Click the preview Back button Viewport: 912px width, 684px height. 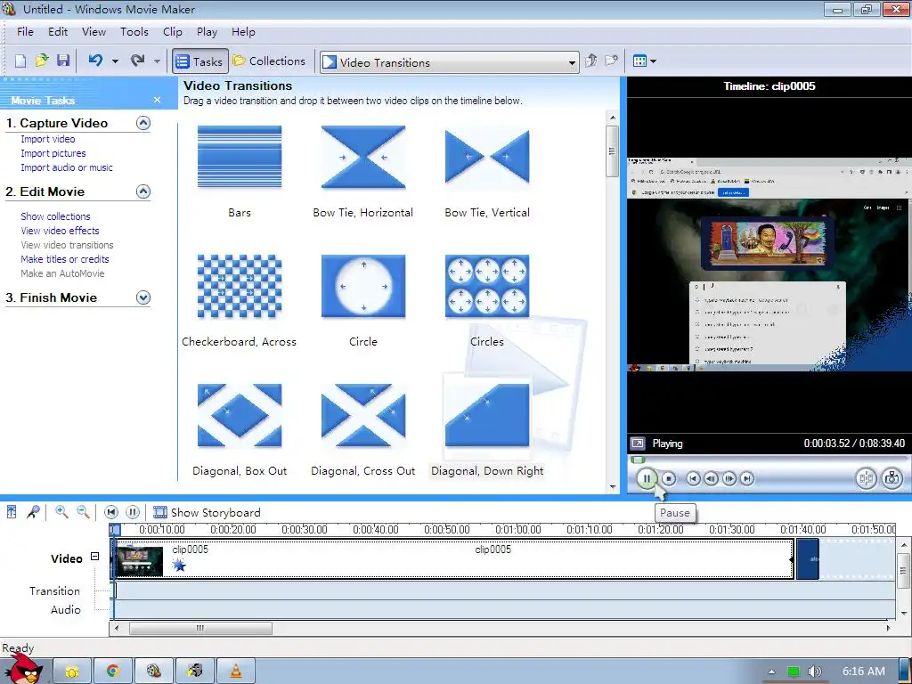[x=693, y=478]
